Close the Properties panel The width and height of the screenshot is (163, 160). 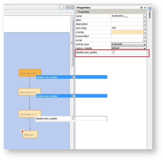click(x=145, y=8)
